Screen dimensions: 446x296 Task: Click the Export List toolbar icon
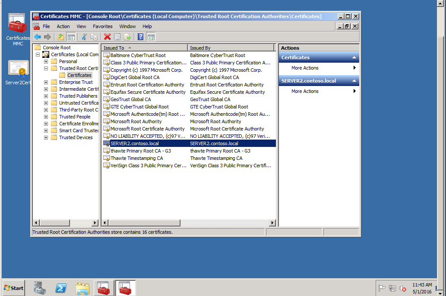tap(127, 37)
